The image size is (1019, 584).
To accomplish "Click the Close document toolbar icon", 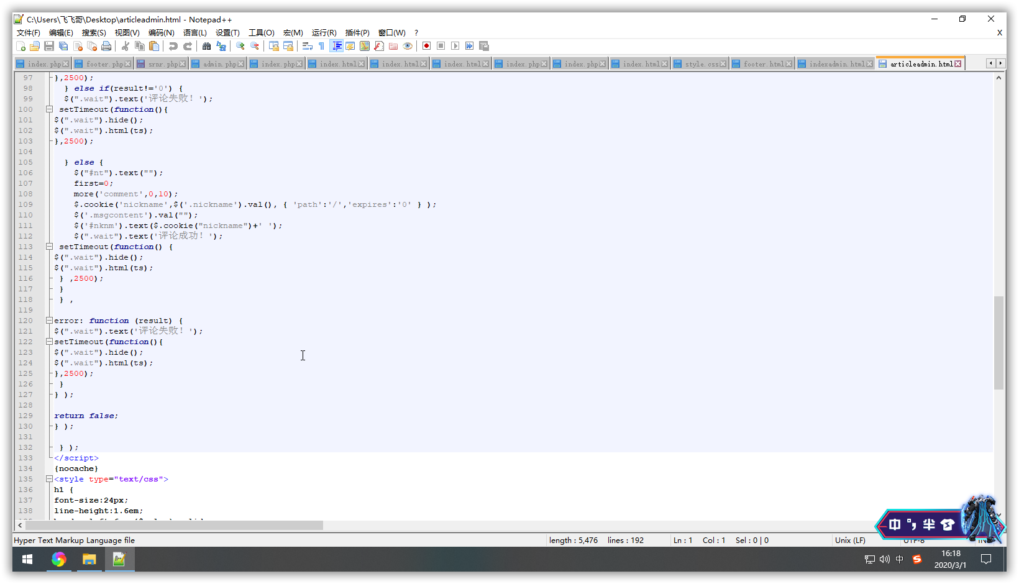I will pos(78,46).
